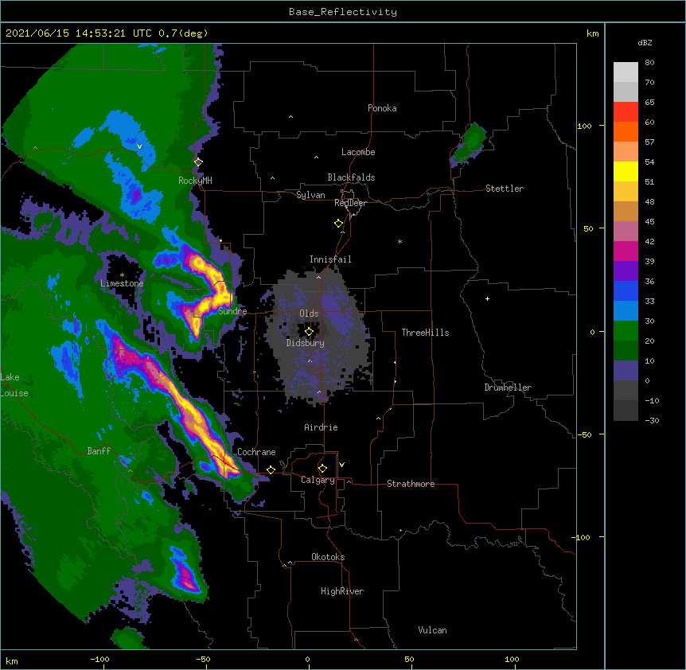Click the Drumheller city label
686x670 pixels.
click(508, 388)
